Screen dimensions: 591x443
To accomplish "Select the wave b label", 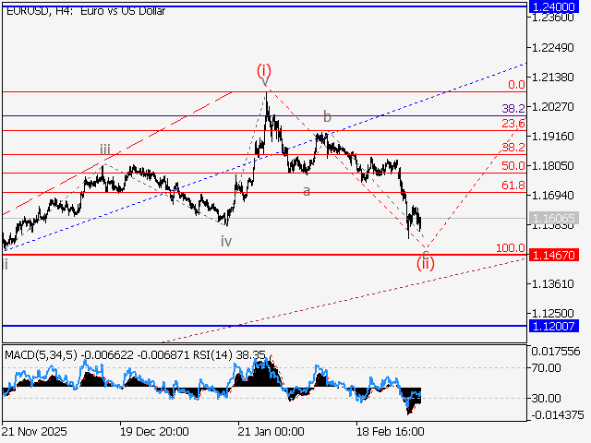I will pyautogui.click(x=326, y=116).
